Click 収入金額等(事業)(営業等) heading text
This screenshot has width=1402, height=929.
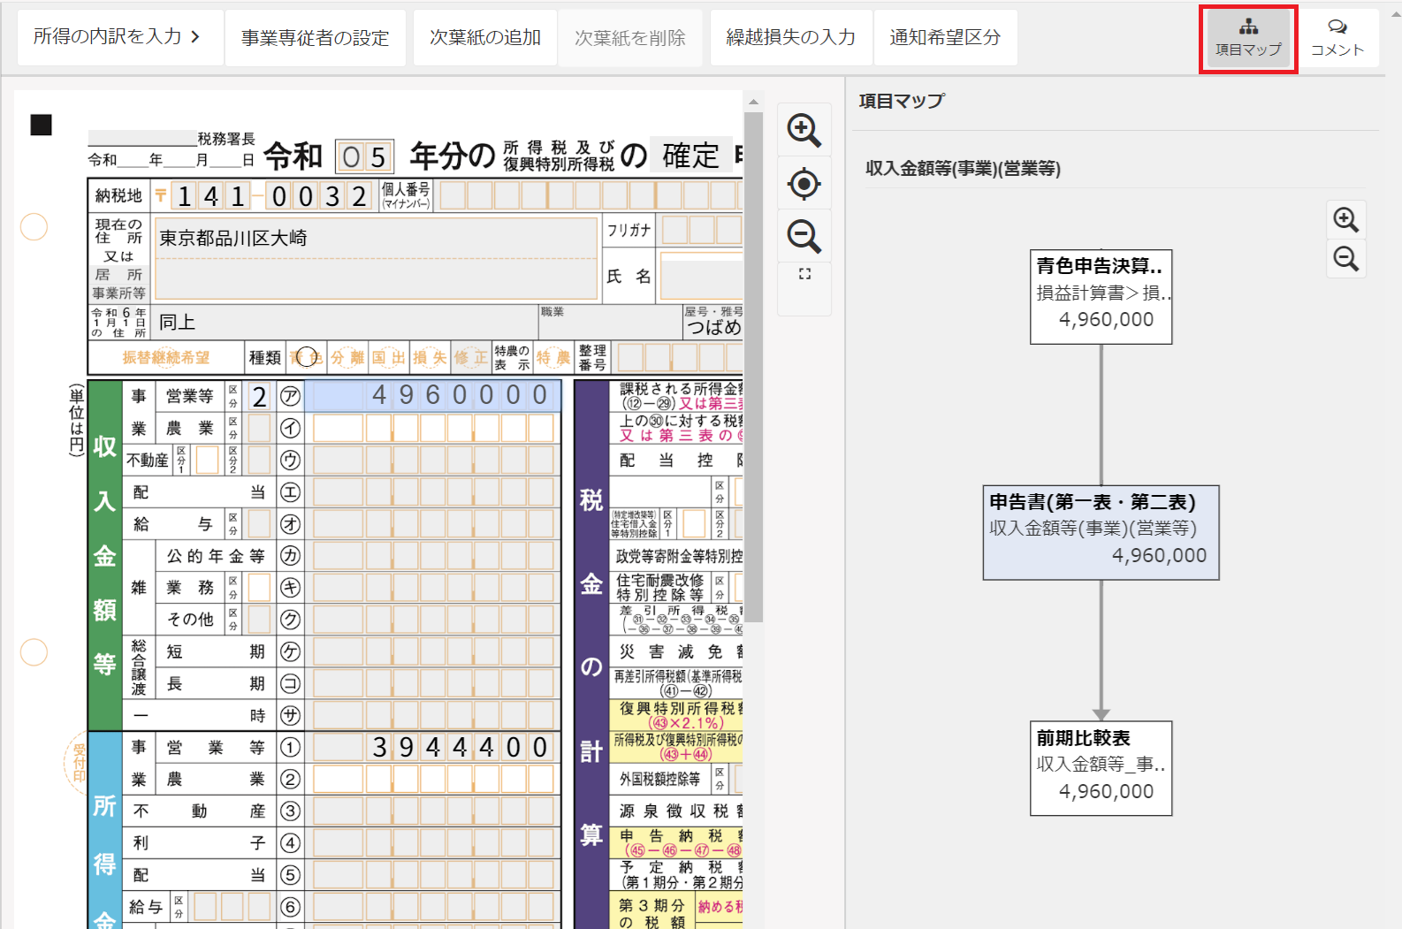[963, 168]
